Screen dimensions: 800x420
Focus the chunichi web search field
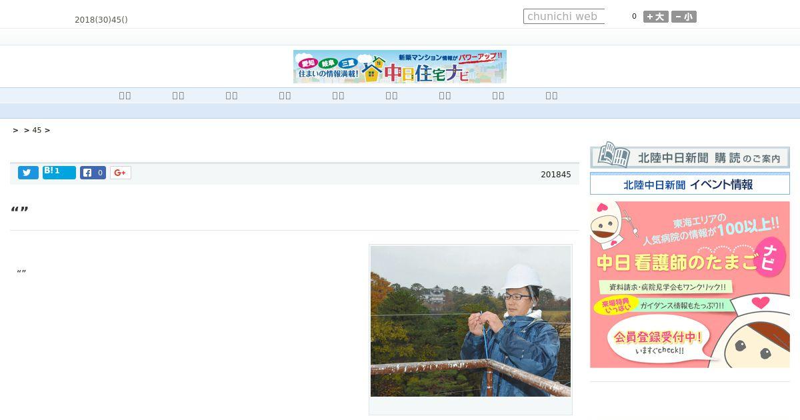564,17
